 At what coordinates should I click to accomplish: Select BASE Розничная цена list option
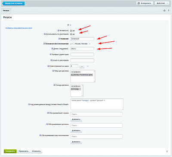coord(82,75)
